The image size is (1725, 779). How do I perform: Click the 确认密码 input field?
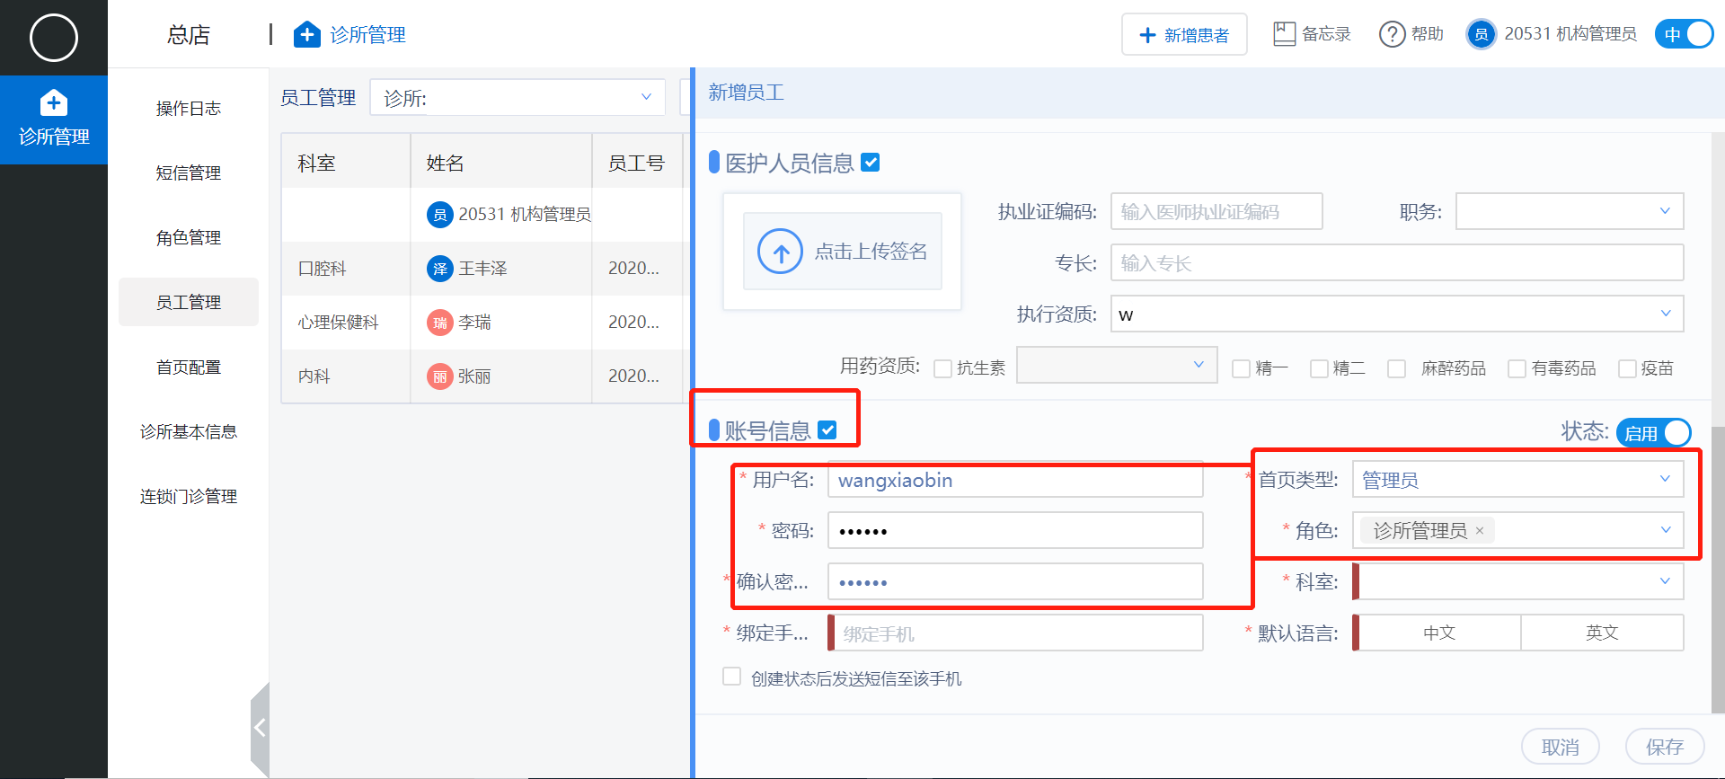1015,581
